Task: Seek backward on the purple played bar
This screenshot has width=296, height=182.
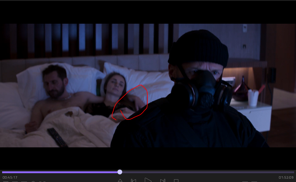Action: click(x=61, y=172)
